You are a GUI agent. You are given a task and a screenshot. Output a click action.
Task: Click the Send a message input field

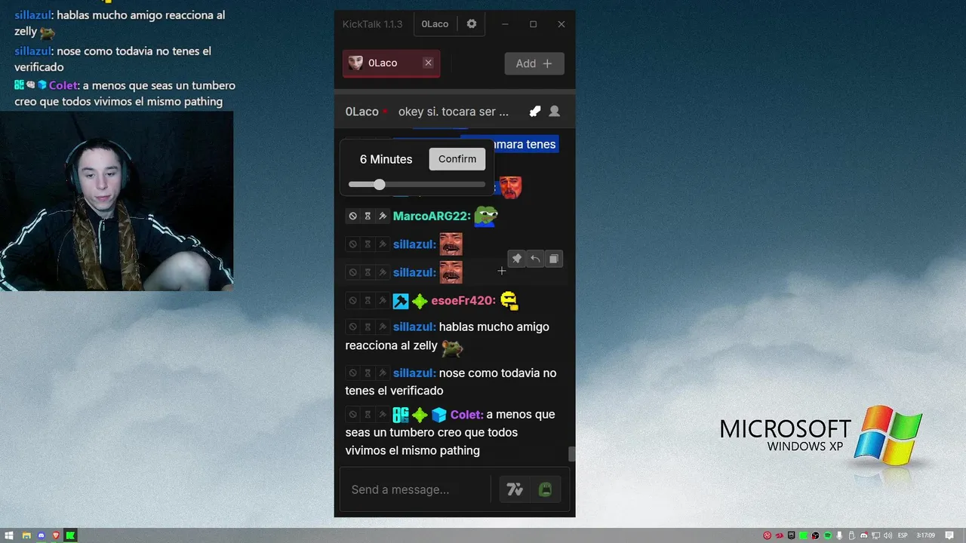click(x=415, y=489)
